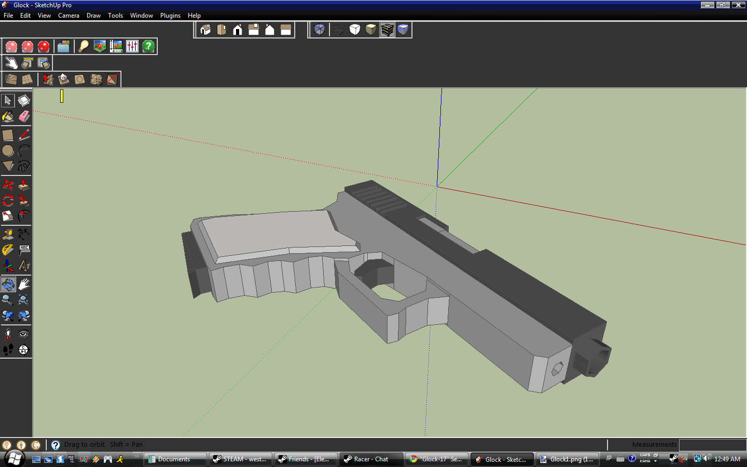Switch to STEAM taskbar window
The height and width of the screenshot is (467, 747).
(x=240, y=459)
